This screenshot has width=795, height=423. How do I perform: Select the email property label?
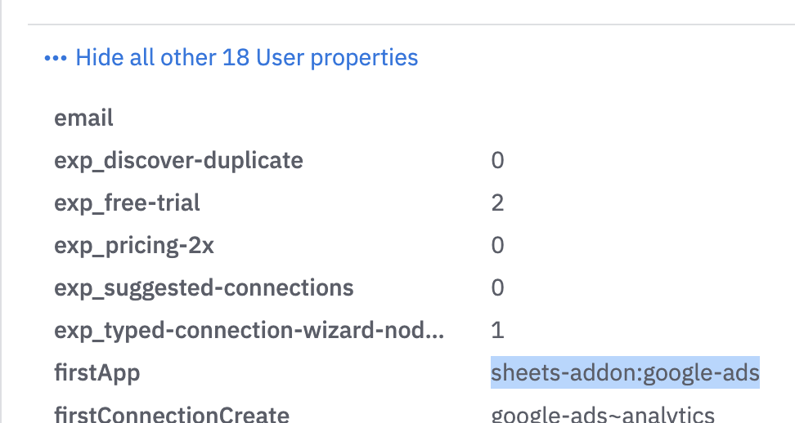tap(83, 118)
